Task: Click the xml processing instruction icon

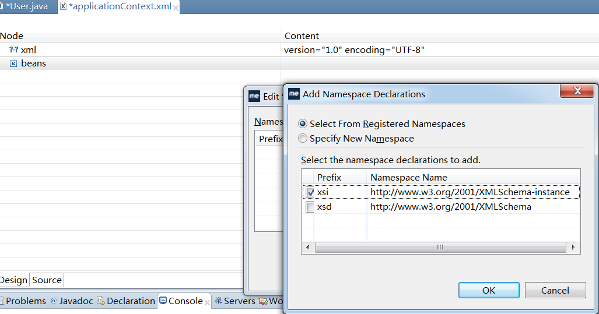Action: click(x=13, y=50)
